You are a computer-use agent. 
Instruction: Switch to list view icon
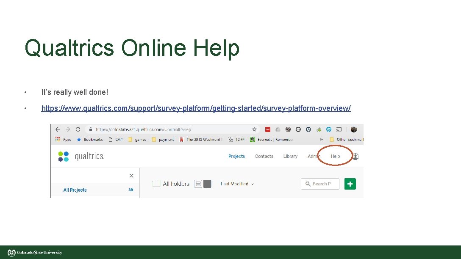point(198,184)
